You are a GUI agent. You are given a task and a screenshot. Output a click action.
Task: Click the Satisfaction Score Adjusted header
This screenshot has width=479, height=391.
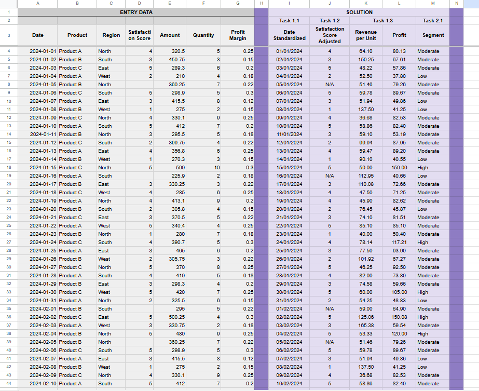tap(330, 35)
